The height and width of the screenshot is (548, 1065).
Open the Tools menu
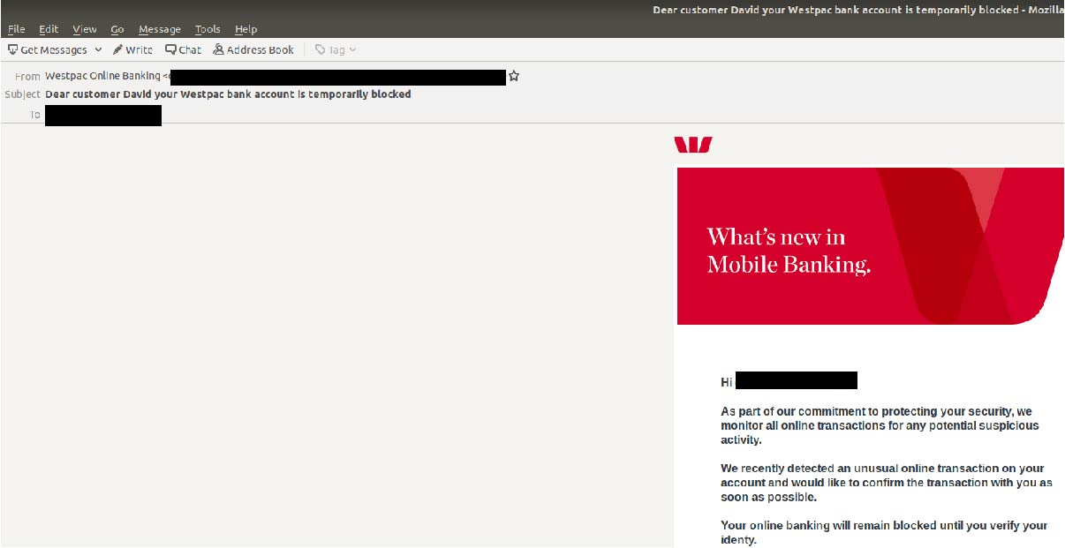208,29
